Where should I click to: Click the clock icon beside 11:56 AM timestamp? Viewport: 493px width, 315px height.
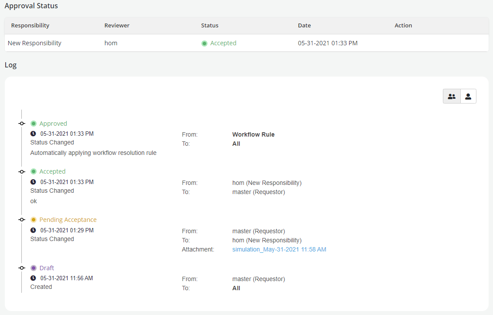click(x=33, y=278)
